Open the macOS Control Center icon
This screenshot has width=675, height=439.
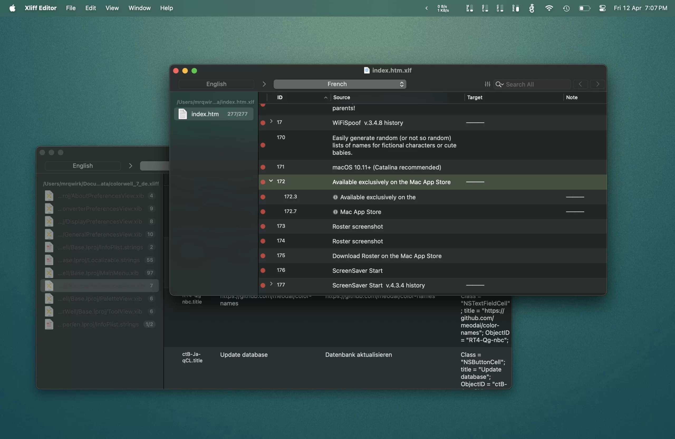pos(602,8)
